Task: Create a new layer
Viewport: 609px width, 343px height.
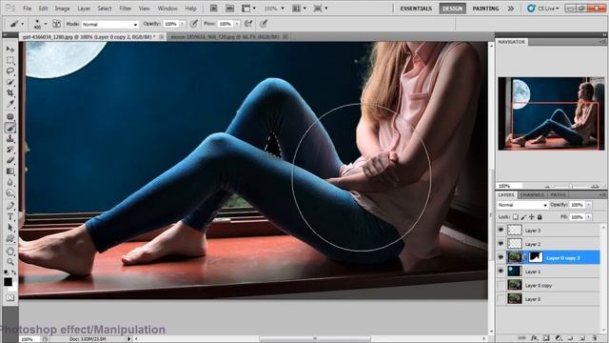Action: click(582, 338)
